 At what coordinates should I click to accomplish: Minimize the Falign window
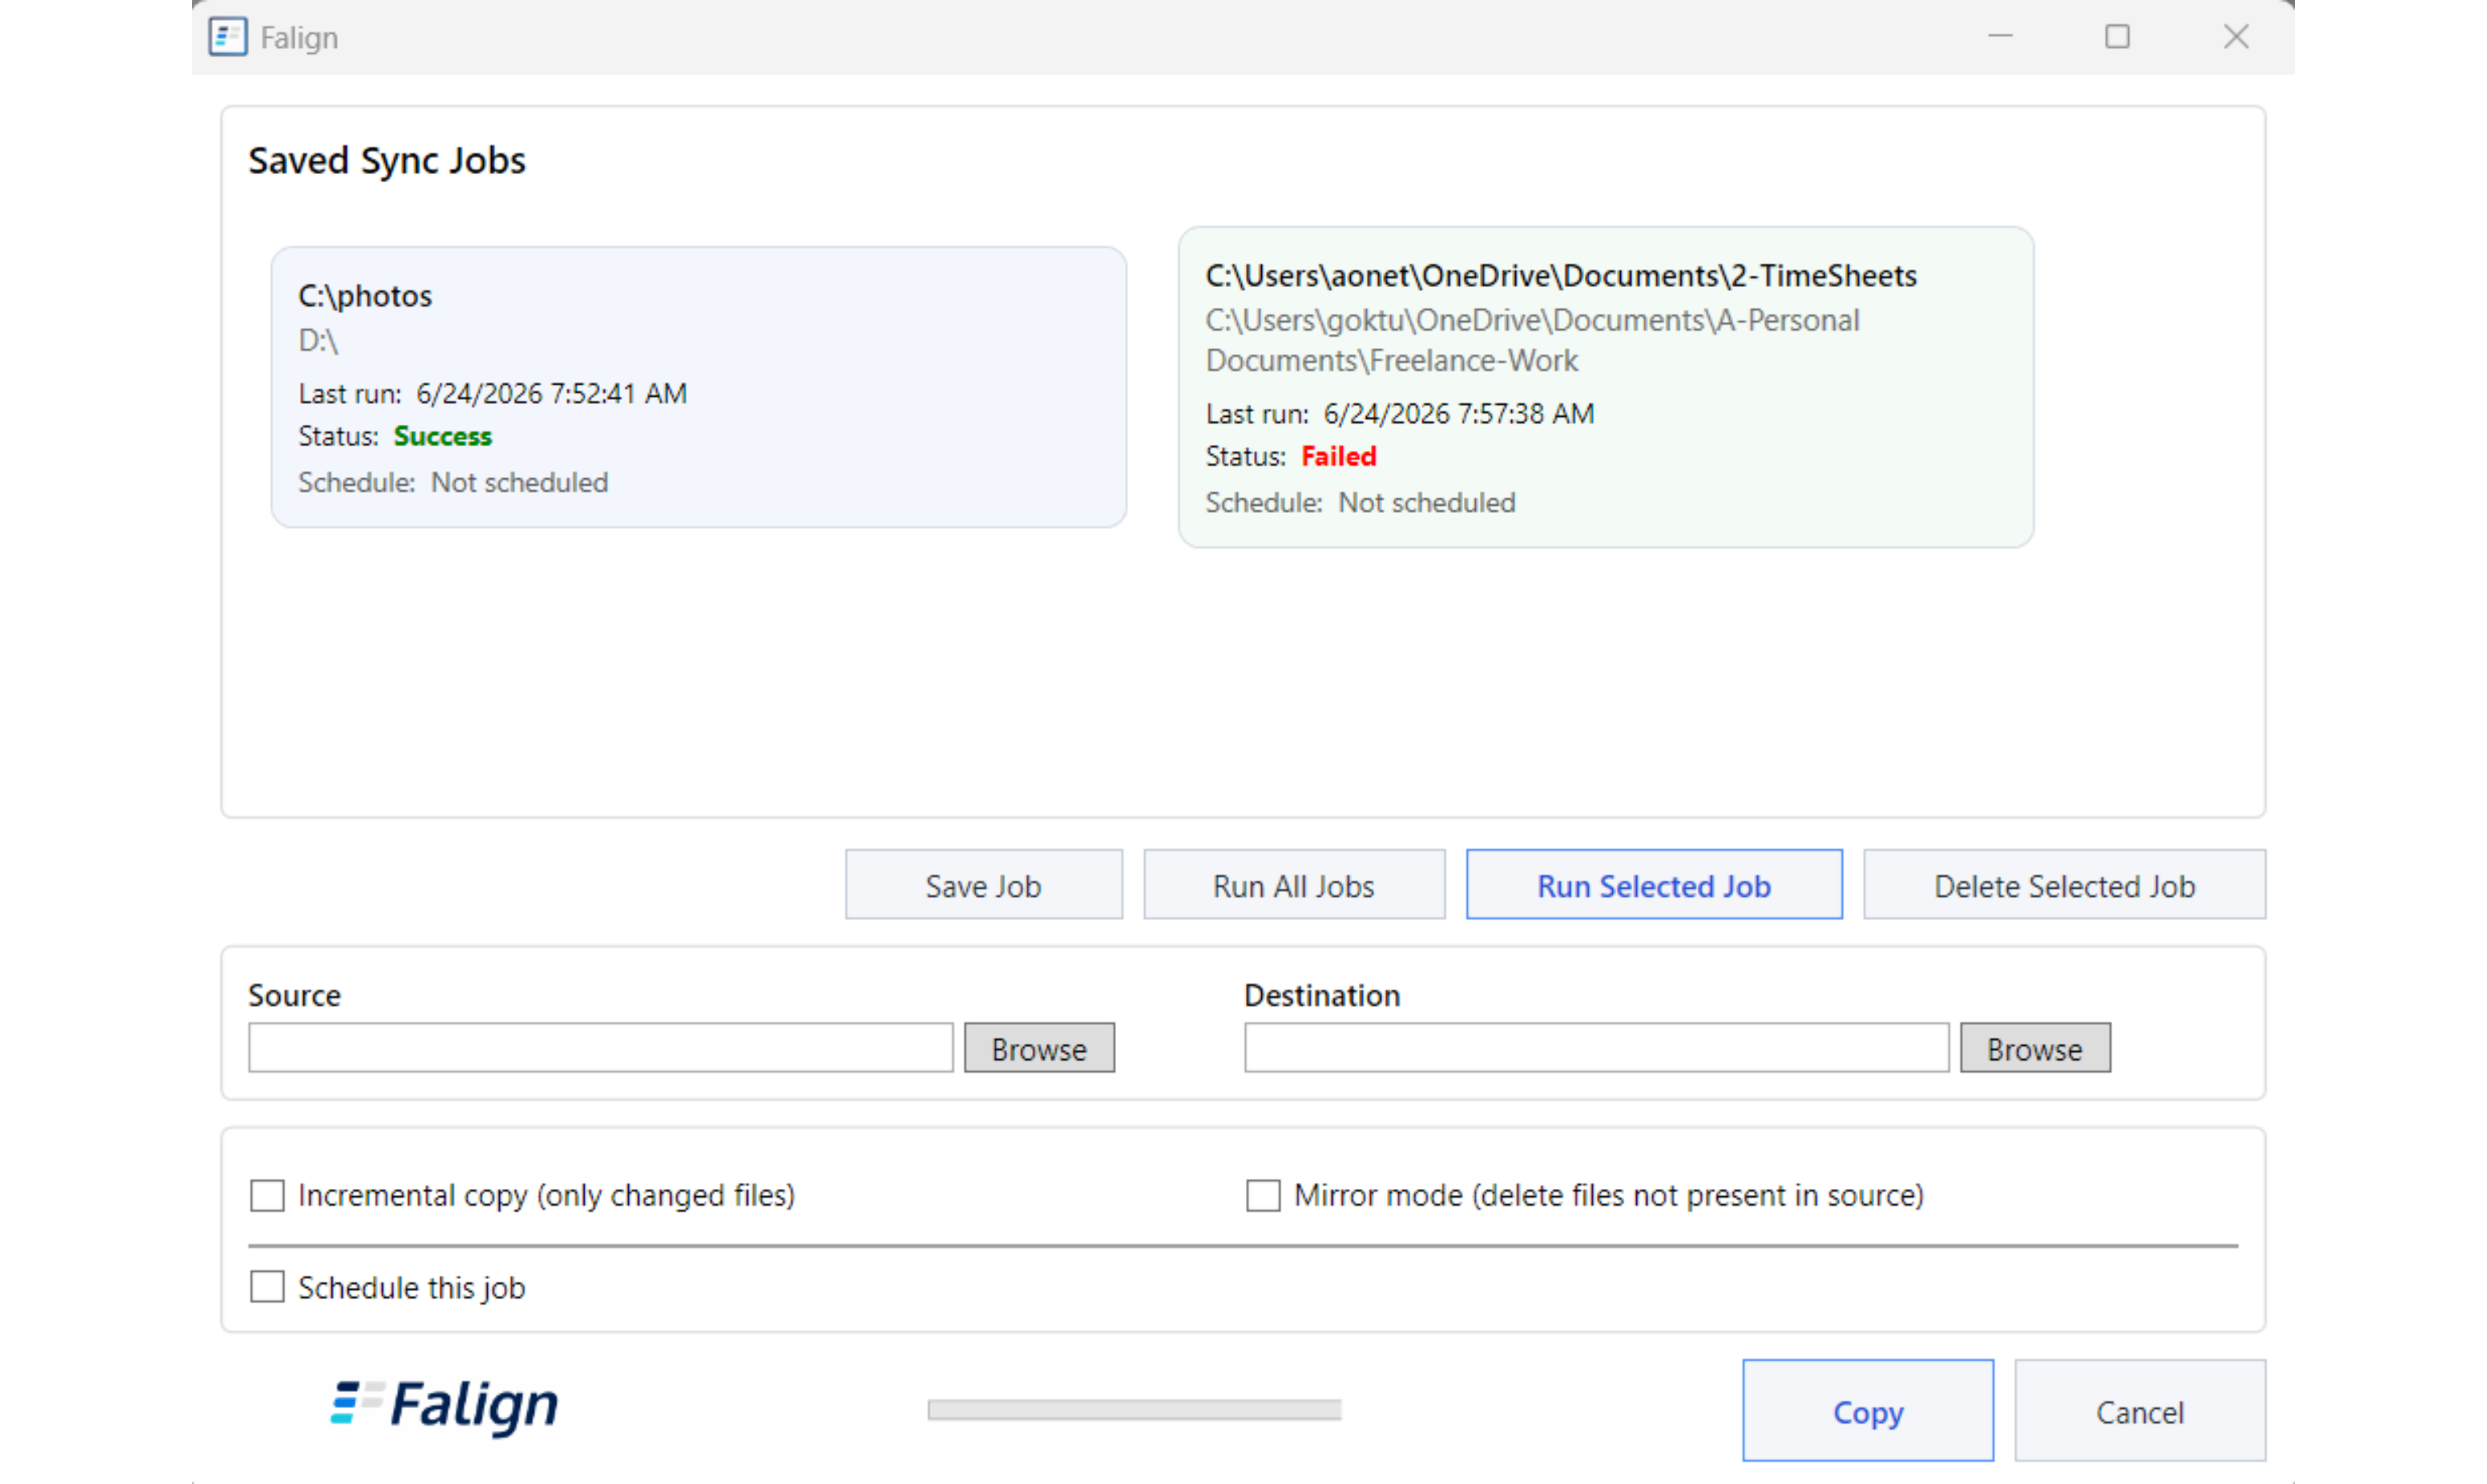(x=2000, y=37)
